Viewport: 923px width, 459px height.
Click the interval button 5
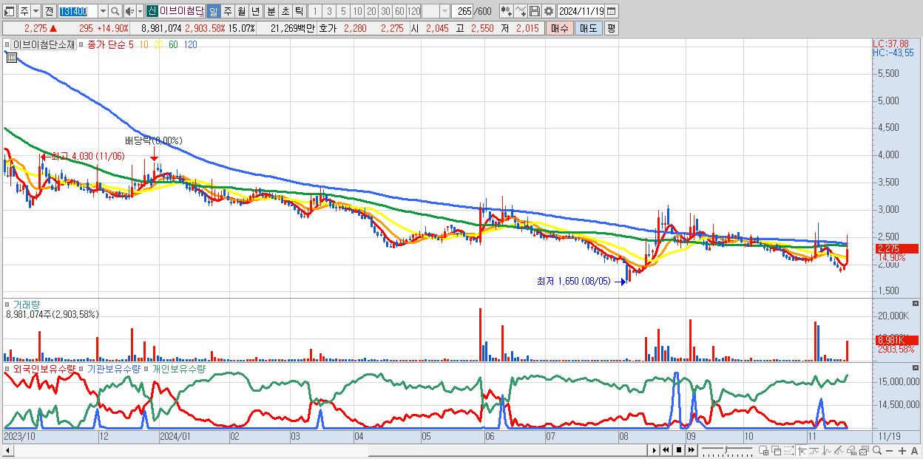[342, 11]
